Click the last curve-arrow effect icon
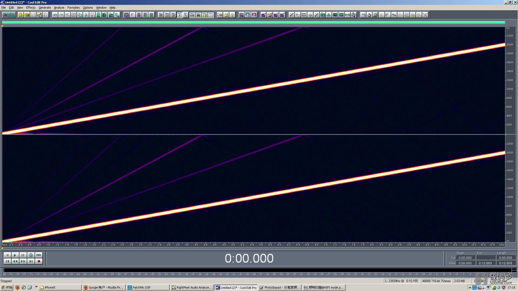This screenshot has height=291, width=518. [425, 15]
